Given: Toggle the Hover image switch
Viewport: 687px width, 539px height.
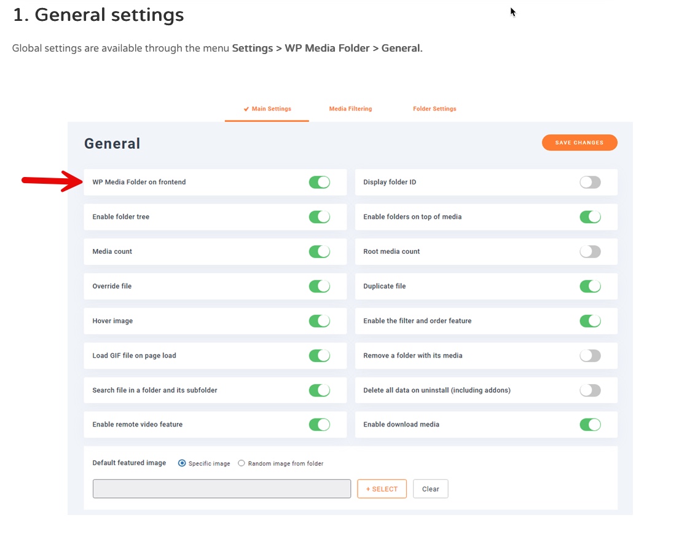Looking at the screenshot, I should click(320, 321).
